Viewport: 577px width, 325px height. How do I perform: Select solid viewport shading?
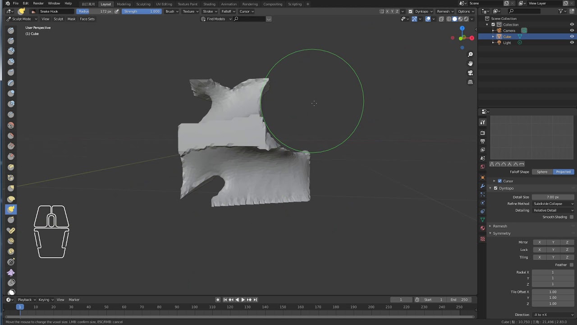point(454,19)
